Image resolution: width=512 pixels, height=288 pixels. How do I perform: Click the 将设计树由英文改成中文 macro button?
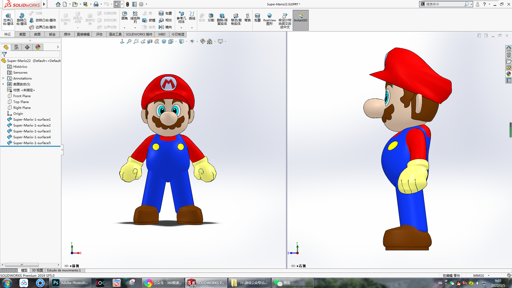(x=285, y=21)
